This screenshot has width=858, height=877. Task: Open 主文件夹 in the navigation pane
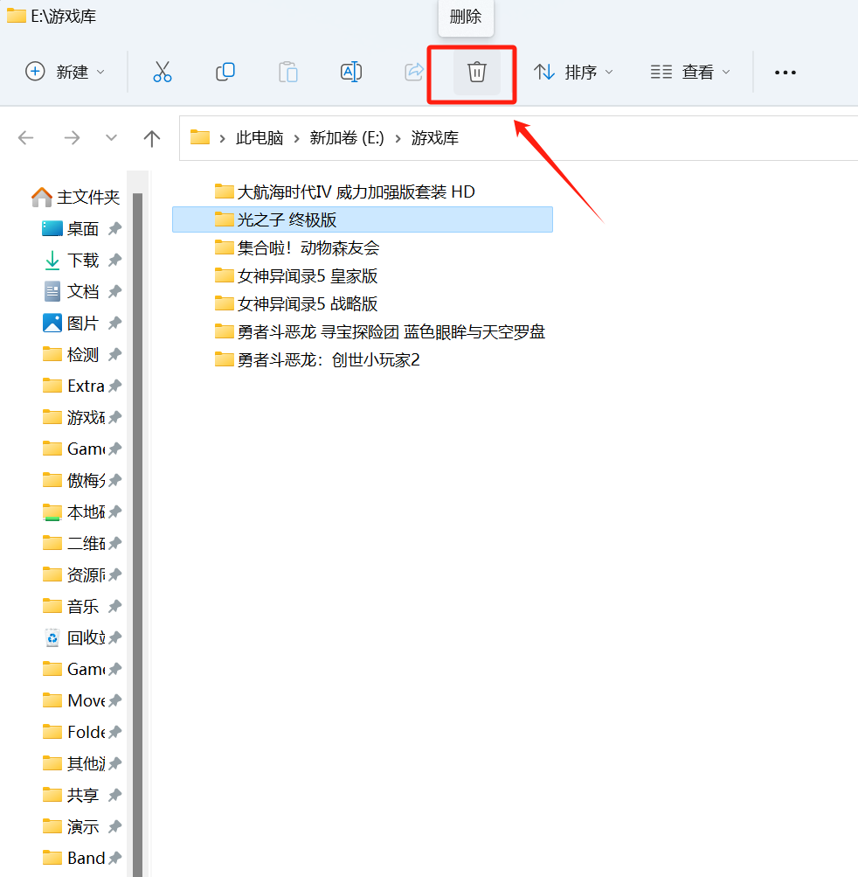[75, 197]
